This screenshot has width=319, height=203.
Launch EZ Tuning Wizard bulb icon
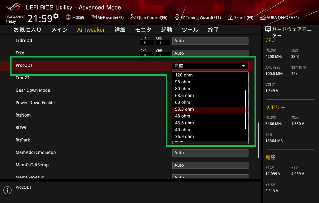click(177, 17)
